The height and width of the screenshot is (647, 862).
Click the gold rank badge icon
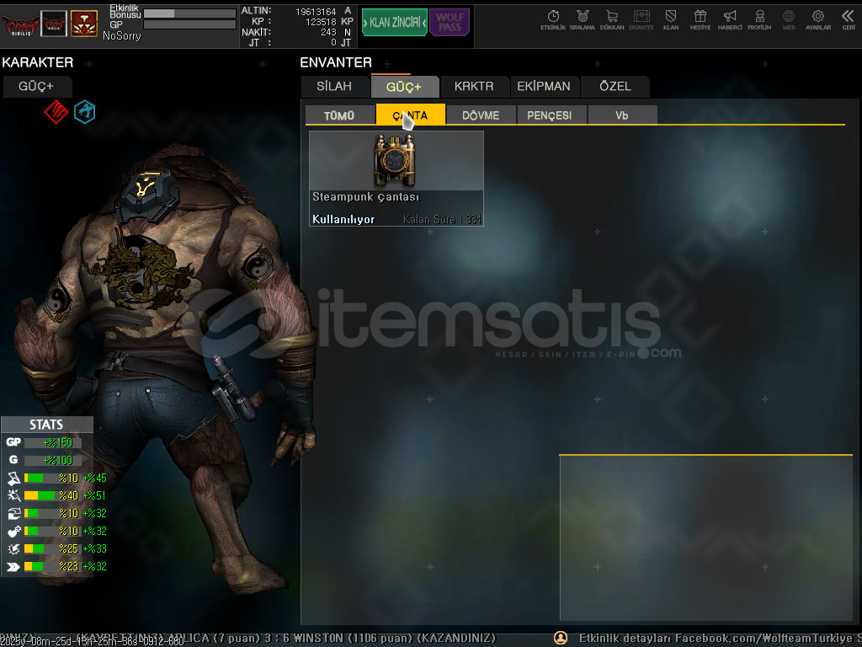pyautogui.click(x=84, y=24)
